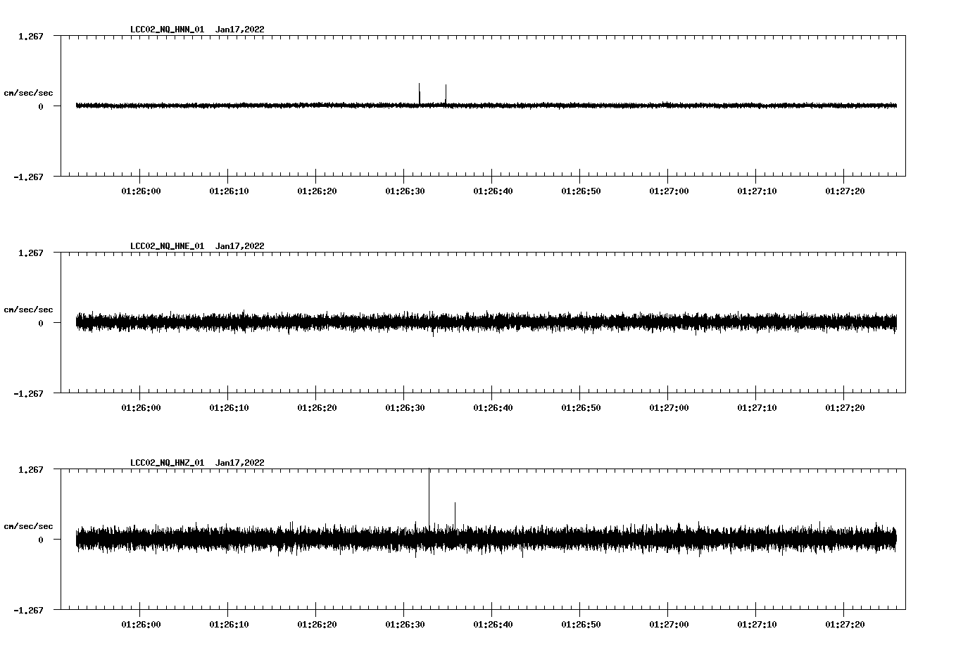956x650 pixels.
Task: Pick the 01:26:30 time label under HNZ plot
Action: [x=405, y=625]
